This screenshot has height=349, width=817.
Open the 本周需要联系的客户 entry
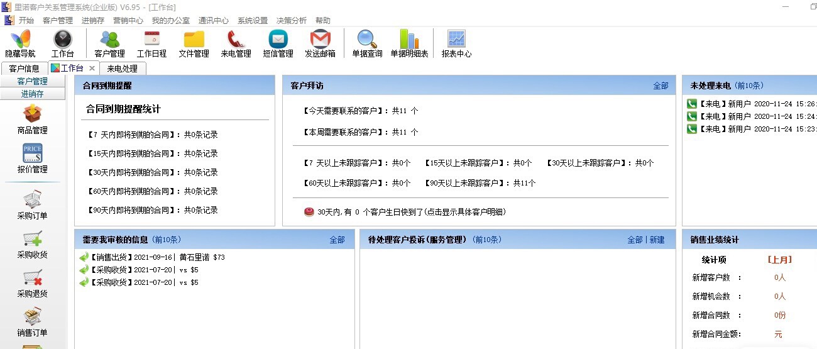click(360, 132)
